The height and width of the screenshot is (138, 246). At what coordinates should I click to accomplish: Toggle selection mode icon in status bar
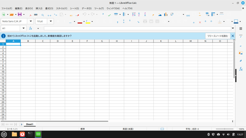tap(162, 129)
